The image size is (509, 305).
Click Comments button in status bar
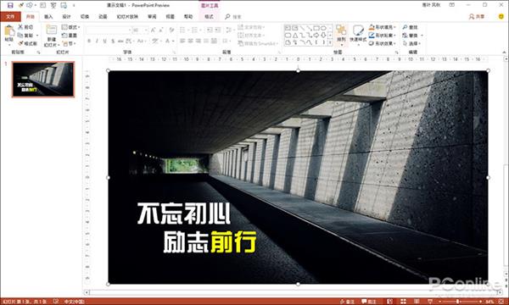pos(369,302)
